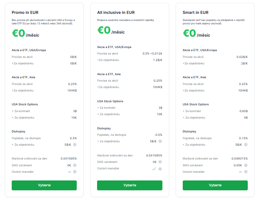This screenshot has height=202, width=261.
Task: Click info icon beside Promo bond order fee
Action: click(75, 145)
